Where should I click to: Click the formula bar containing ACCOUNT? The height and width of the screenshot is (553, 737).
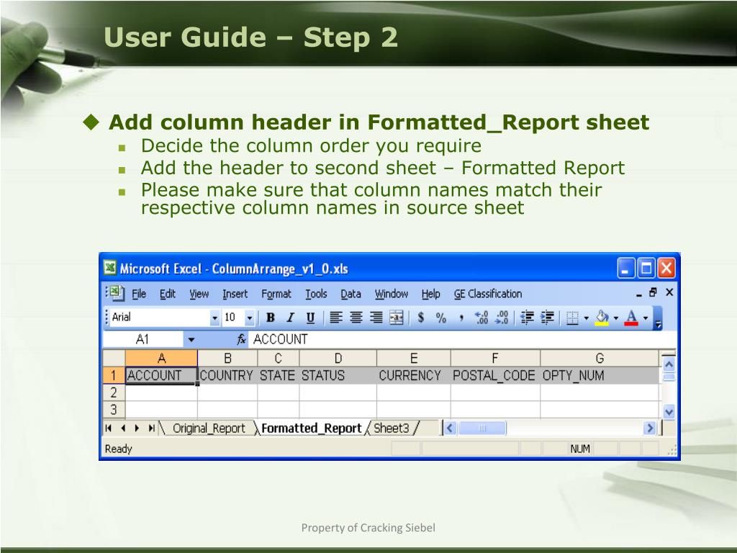coord(463,340)
